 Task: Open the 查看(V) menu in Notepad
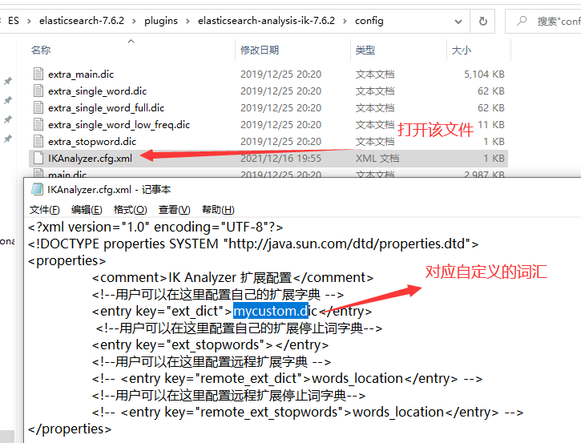[x=174, y=210]
